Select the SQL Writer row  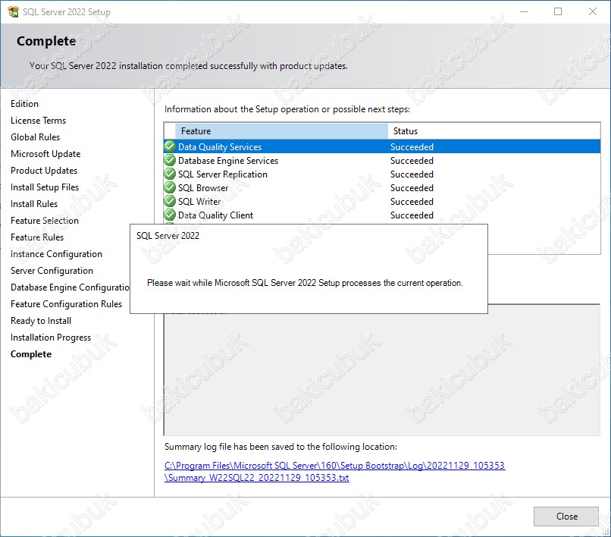[x=382, y=201]
